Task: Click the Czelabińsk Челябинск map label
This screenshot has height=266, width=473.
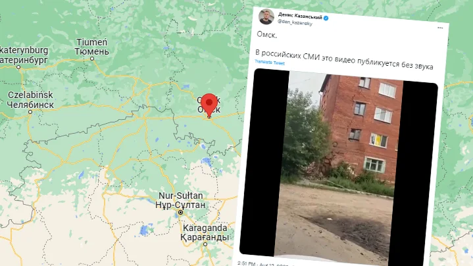Action: click(x=30, y=99)
